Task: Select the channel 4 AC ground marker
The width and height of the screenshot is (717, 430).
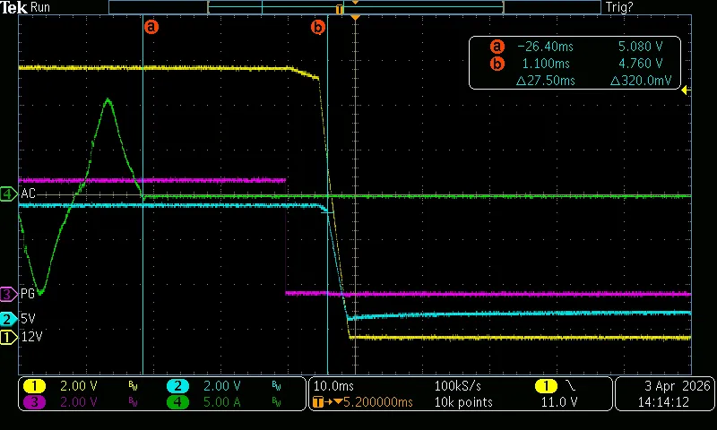Action: pyautogui.click(x=8, y=194)
